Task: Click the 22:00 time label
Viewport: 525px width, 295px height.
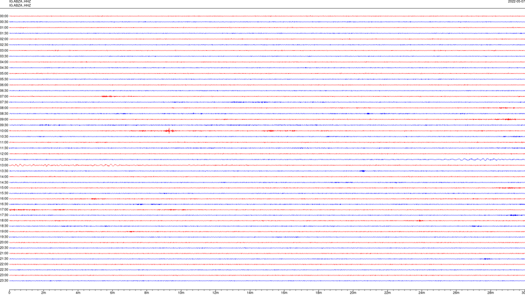Action: pyautogui.click(x=4, y=264)
